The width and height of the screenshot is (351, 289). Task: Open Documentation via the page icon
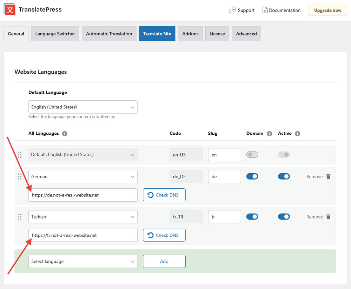tap(264, 10)
